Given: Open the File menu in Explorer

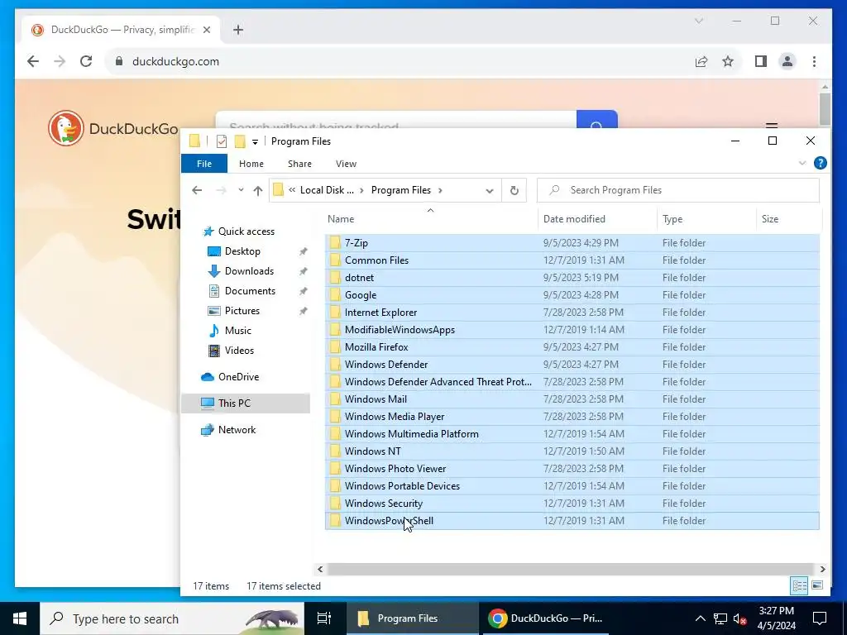Looking at the screenshot, I should click(204, 164).
